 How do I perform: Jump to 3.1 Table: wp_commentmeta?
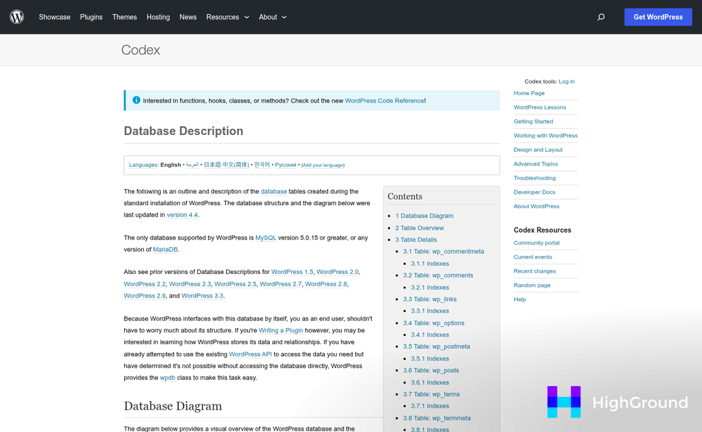(x=443, y=252)
